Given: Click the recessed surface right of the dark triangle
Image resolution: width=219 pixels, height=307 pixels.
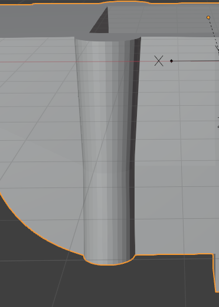Looking at the screenshot, I should click(161, 20).
